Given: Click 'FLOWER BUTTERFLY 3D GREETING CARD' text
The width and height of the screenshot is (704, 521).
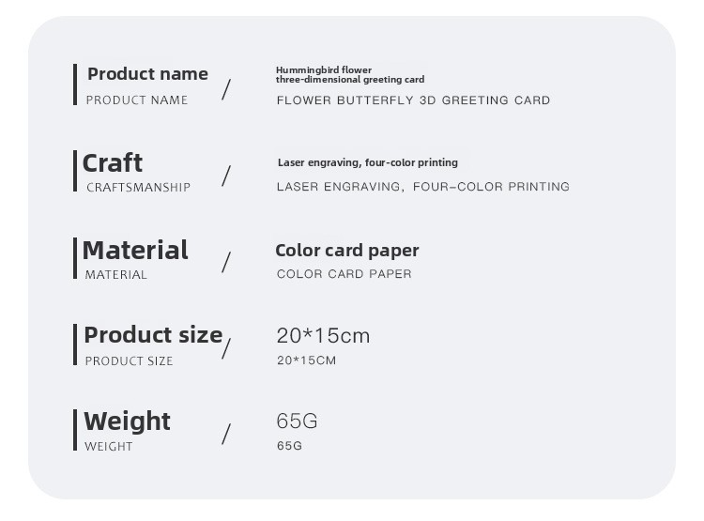Looking at the screenshot, I should point(414,100).
